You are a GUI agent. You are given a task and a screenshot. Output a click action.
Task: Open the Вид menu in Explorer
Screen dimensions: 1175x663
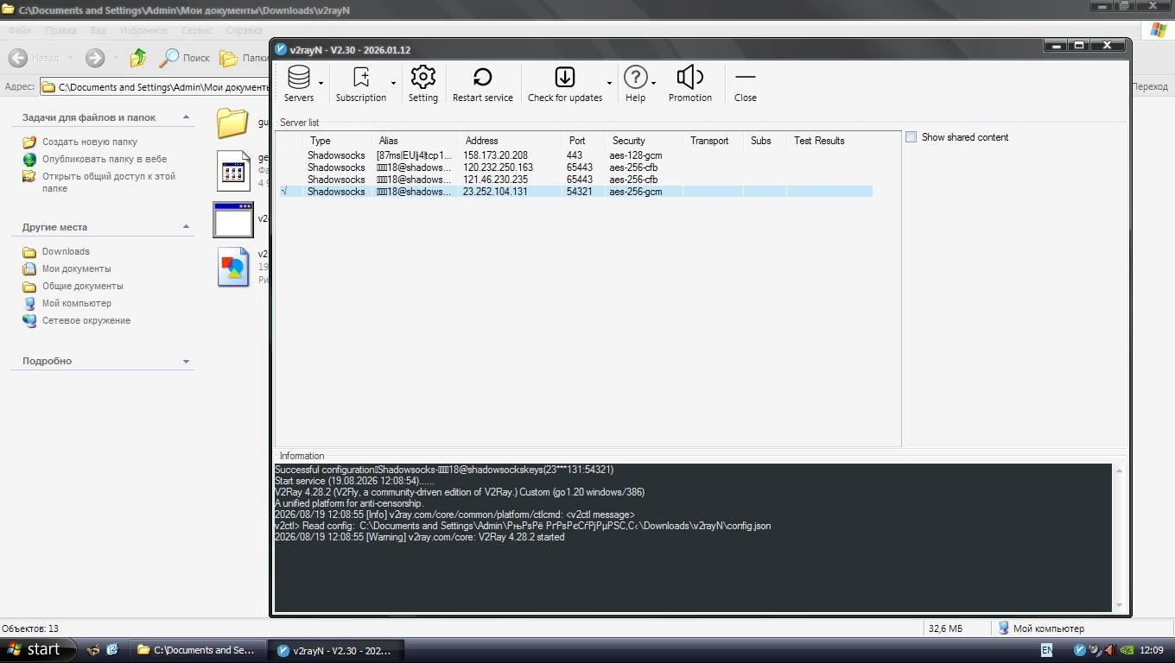point(98,30)
